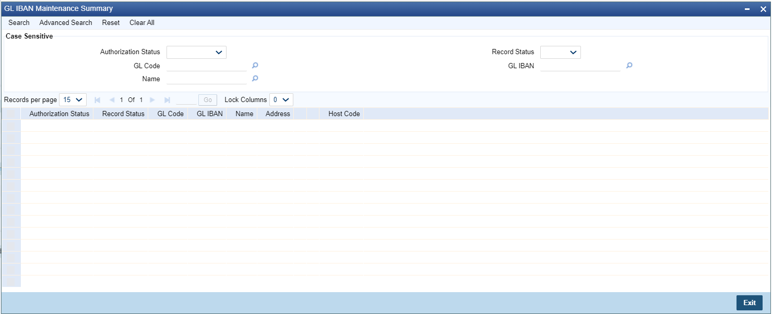Click into the GL Code input field
The height and width of the screenshot is (314, 772).
coord(206,66)
